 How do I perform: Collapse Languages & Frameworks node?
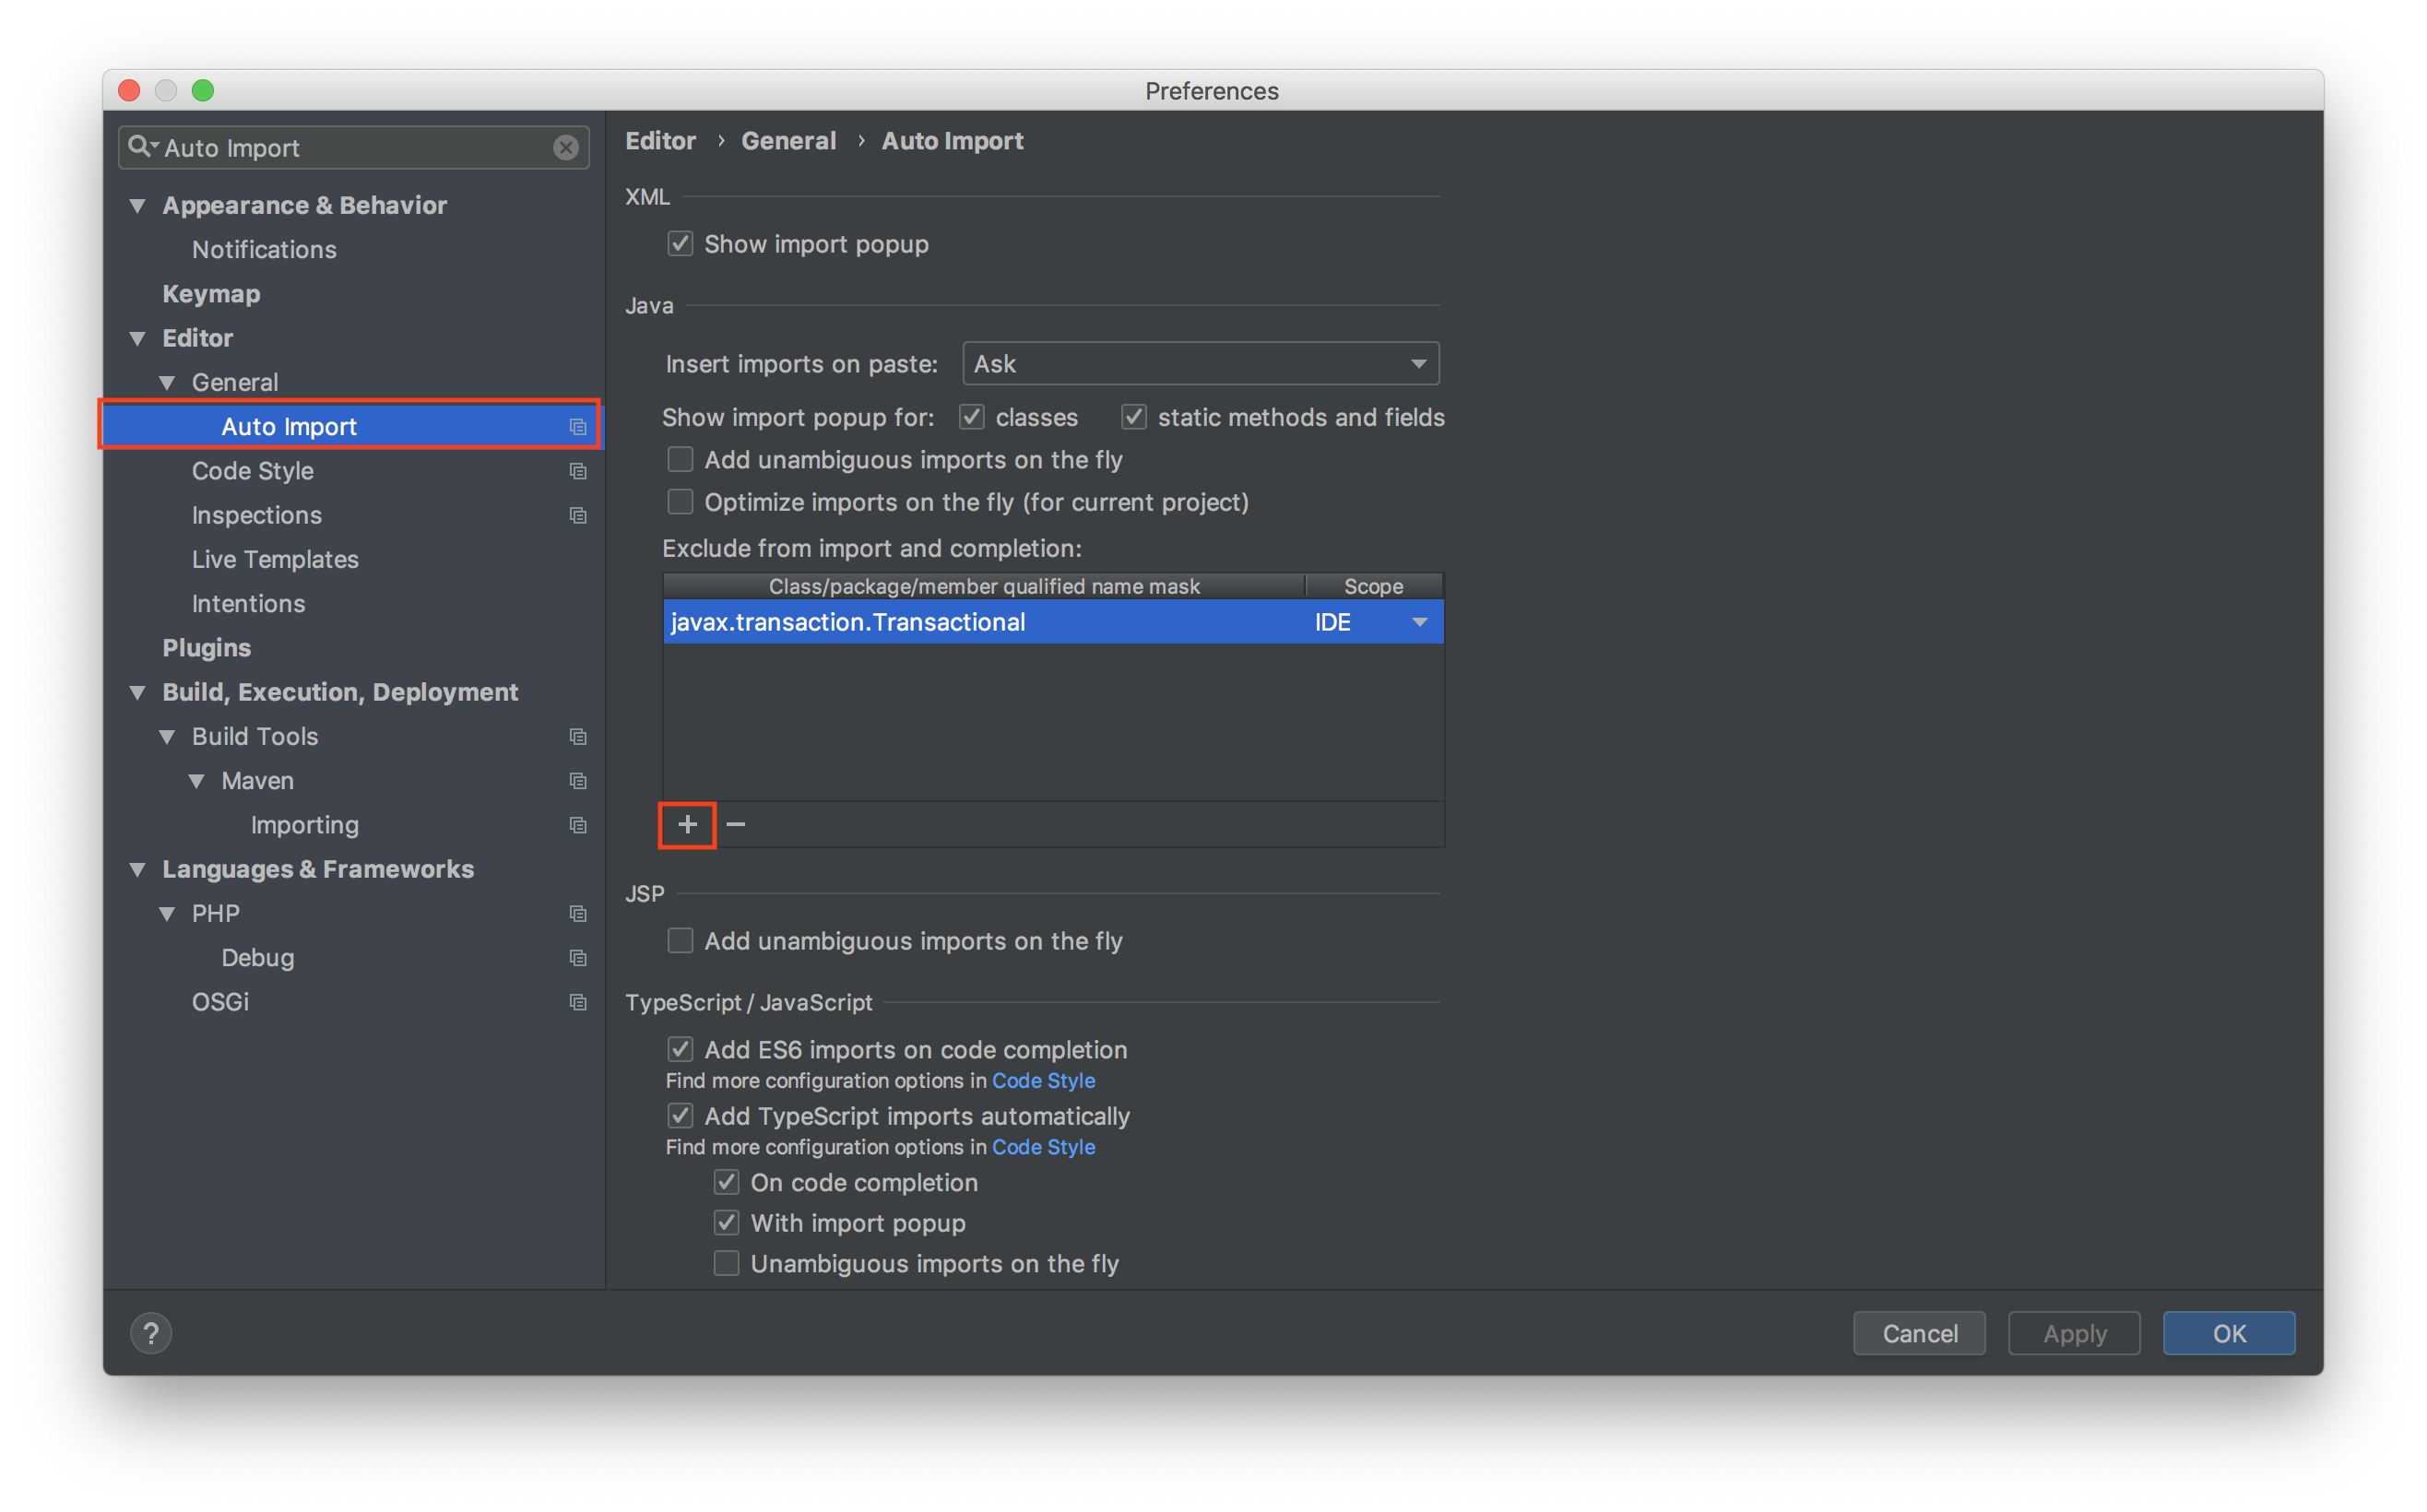pyautogui.click(x=138, y=870)
